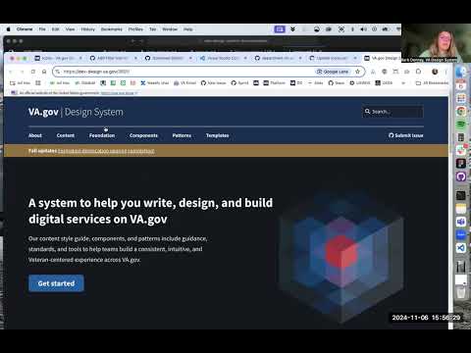Click the browser home icon

(44, 72)
